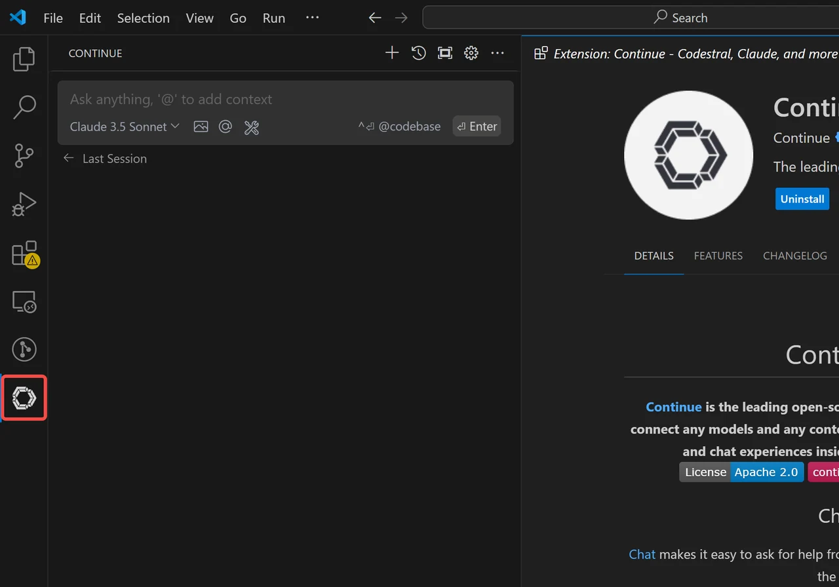Image resolution: width=839 pixels, height=587 pixels.
Task: Attach an image to the chat input
Action: click(201, 126)
